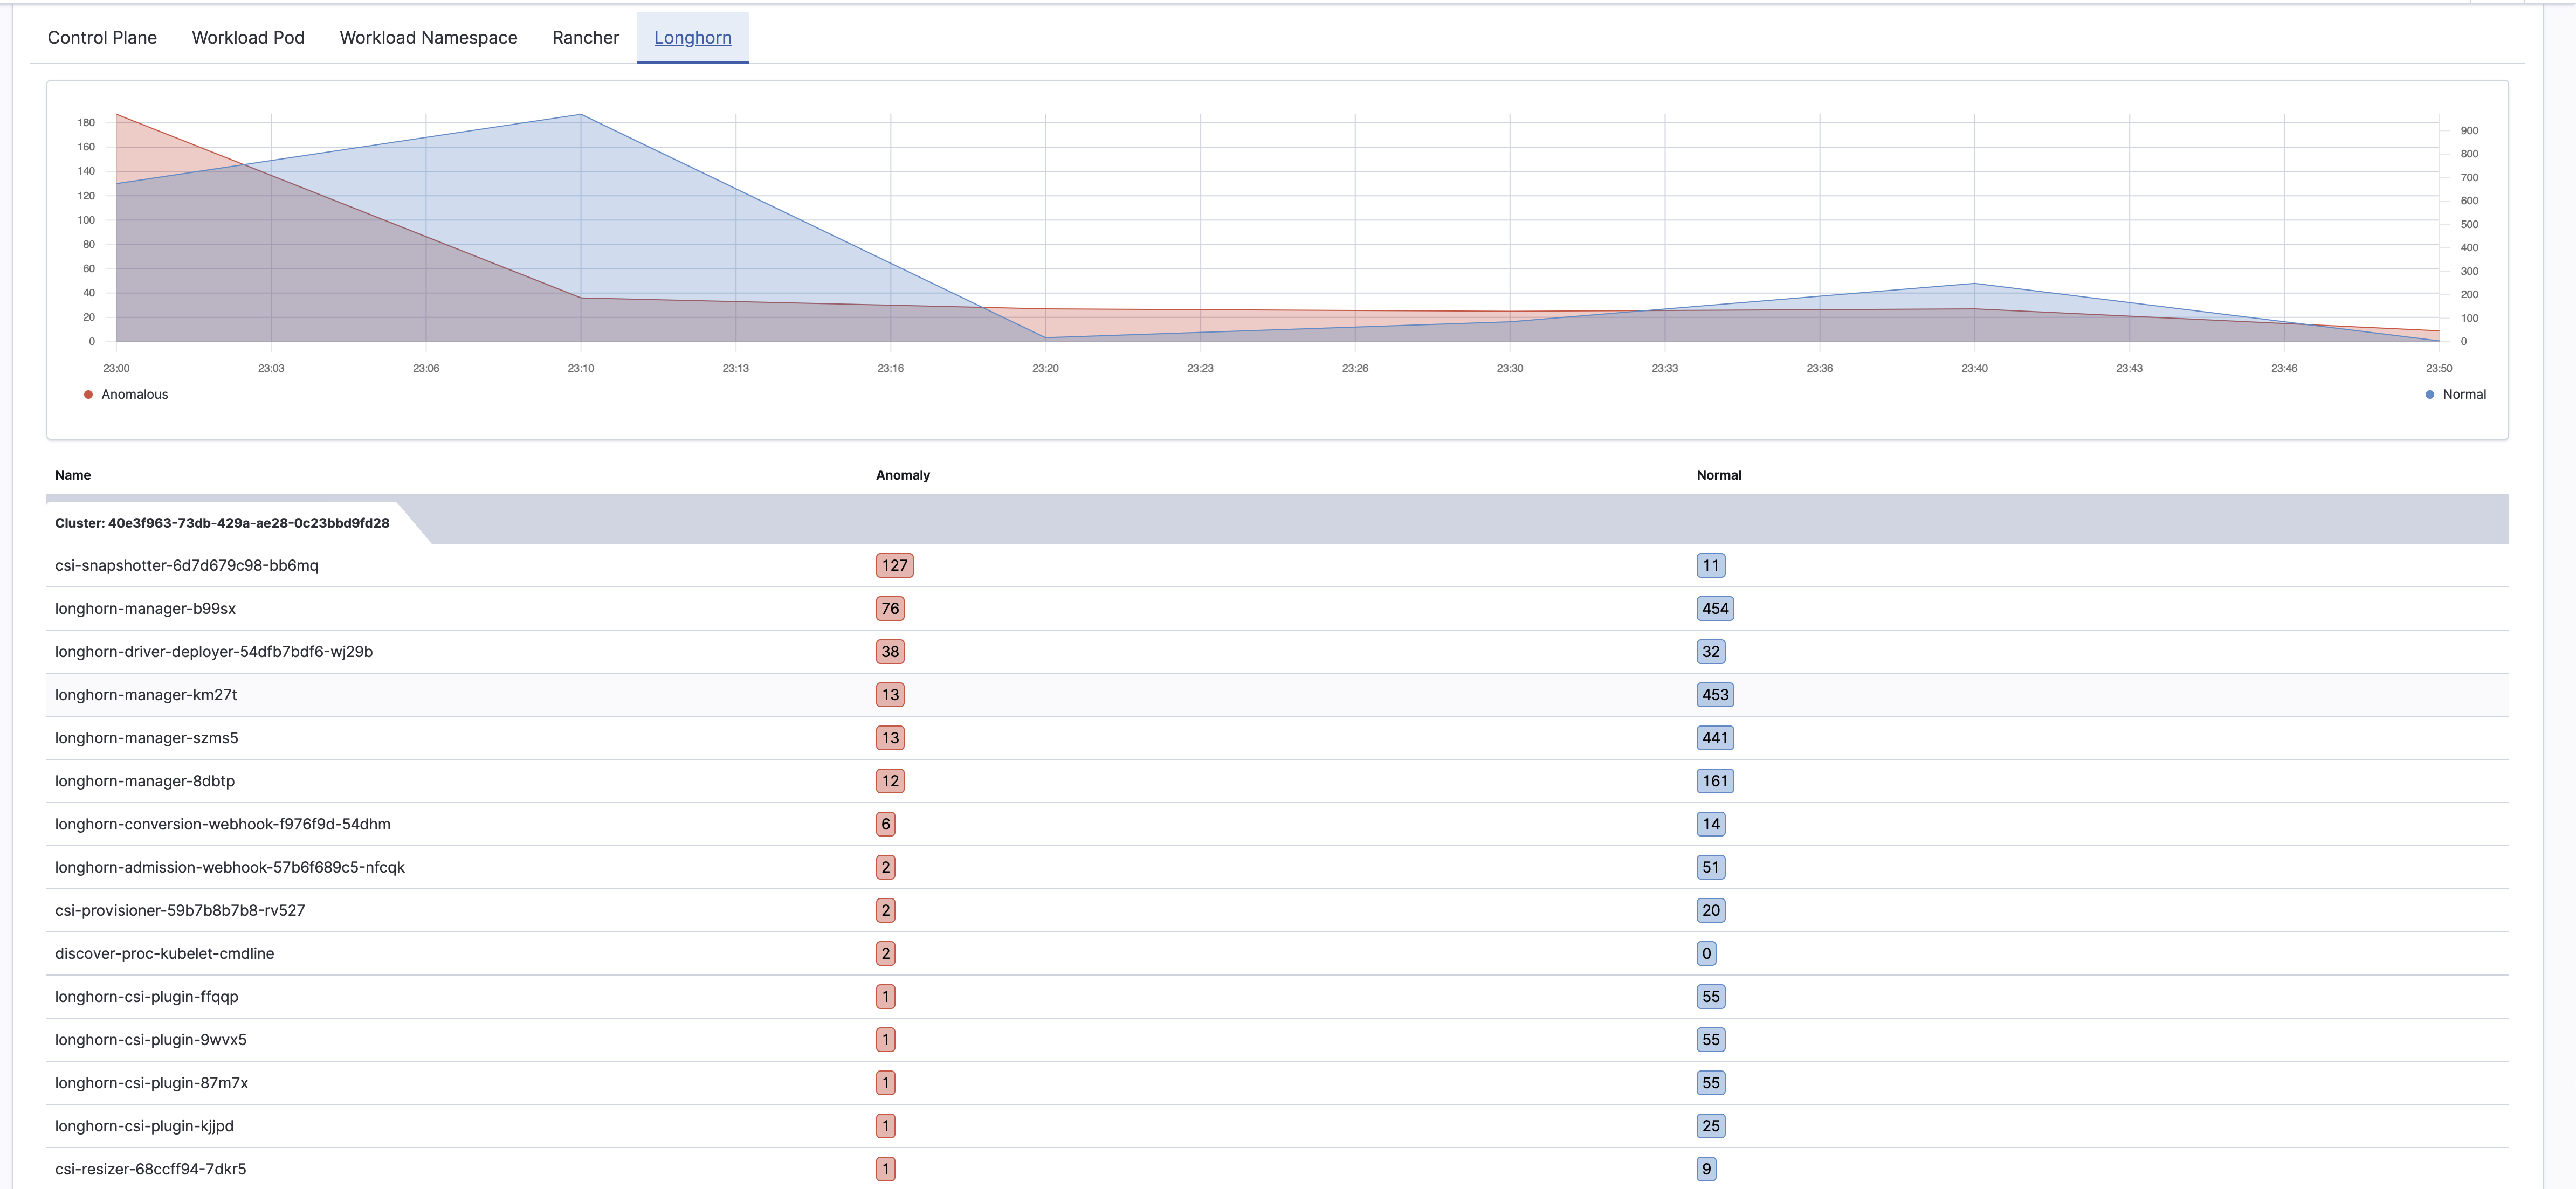Image resolution: width=2576 pixels, height=1189 pixels.
Task: Select the Longhorn tab
Action: (x=692, y=36)
